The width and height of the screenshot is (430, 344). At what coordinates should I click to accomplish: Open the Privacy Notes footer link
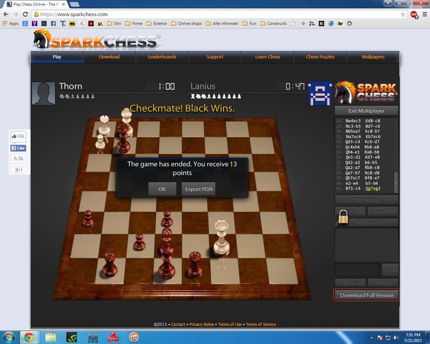(x=202, y=324)
